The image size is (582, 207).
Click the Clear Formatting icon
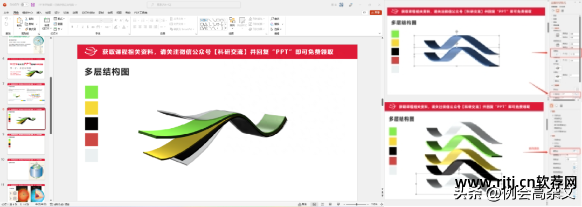127,20
